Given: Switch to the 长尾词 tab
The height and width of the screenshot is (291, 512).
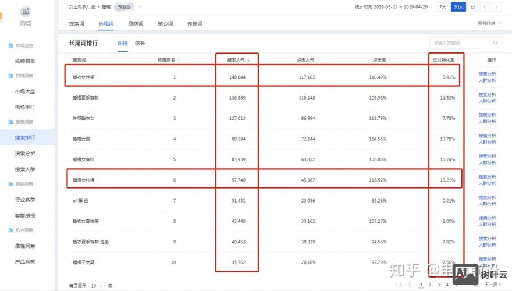Looking at the screenshot, I should click(106, 23).
